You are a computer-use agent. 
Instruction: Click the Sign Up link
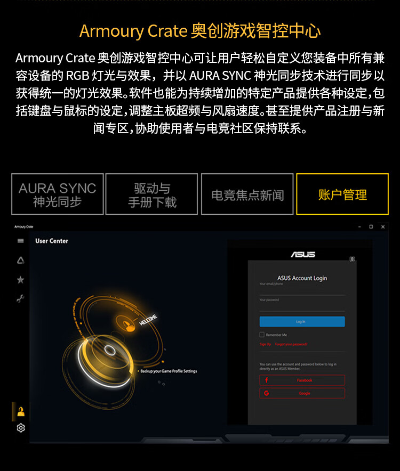point(265,344)
